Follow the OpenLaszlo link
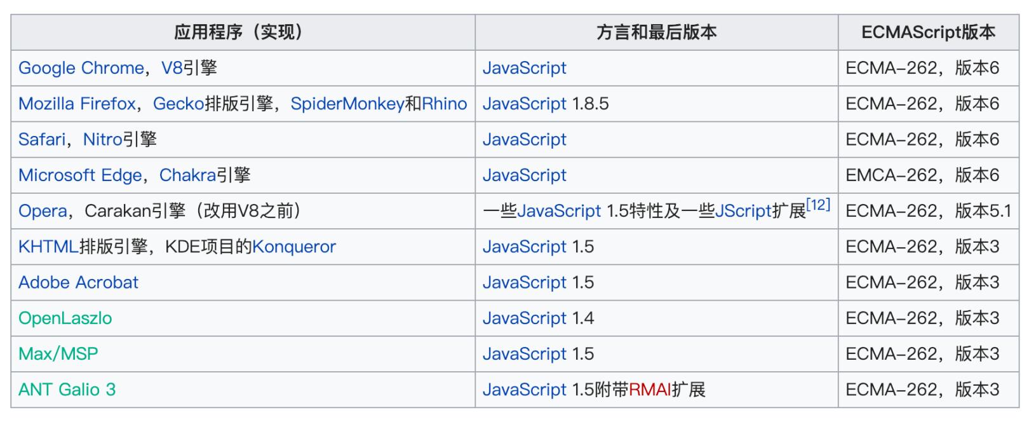This screenshot has height=422, width=1029. (65, 318)
